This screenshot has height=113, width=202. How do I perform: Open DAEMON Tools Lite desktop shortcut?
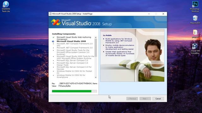pos(6,7)
